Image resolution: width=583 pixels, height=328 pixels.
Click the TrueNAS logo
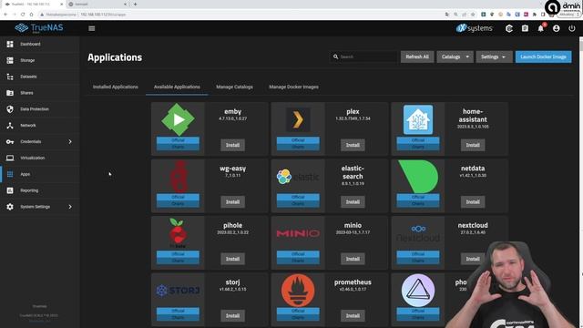[x=39, y=28]
